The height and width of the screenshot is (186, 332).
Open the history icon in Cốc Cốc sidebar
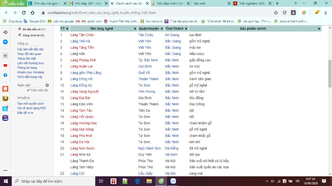click(x=5, y=32)
